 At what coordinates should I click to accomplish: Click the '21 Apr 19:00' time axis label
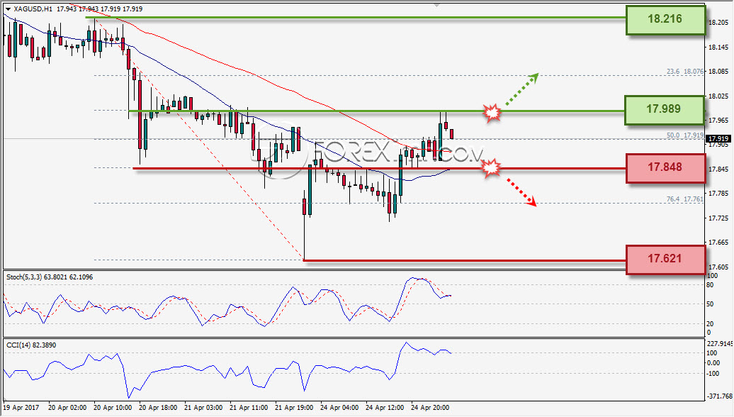click(x=295, y=408)
